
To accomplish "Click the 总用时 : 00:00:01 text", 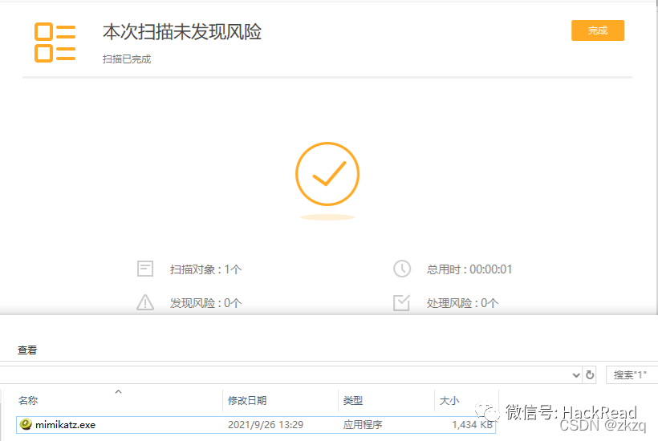I will tap(469, 269).
